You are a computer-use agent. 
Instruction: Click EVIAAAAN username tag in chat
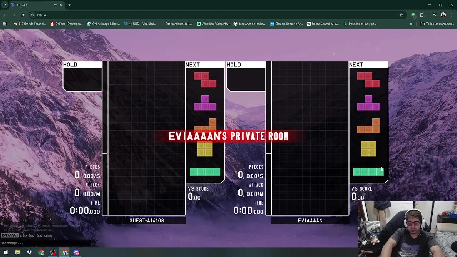(x=10, y=236)
